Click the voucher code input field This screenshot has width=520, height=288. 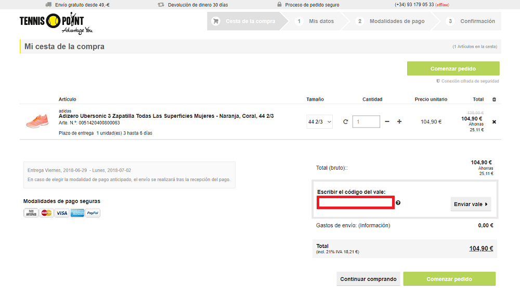356,202
